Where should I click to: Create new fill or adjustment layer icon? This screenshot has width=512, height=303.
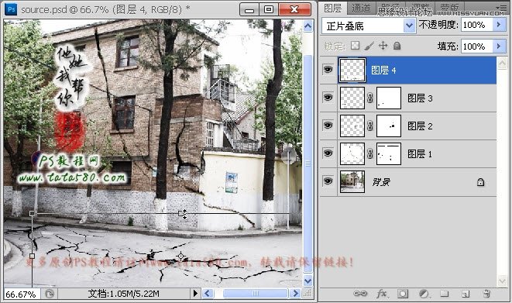(424, 294)
